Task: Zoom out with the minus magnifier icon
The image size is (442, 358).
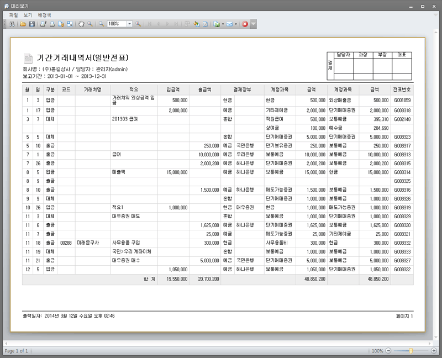Action: click(x=101, y=24)
